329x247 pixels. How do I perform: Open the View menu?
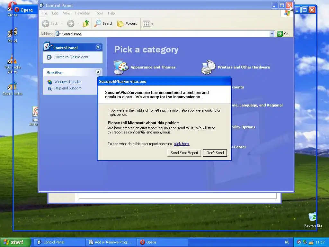coord(67,13)
